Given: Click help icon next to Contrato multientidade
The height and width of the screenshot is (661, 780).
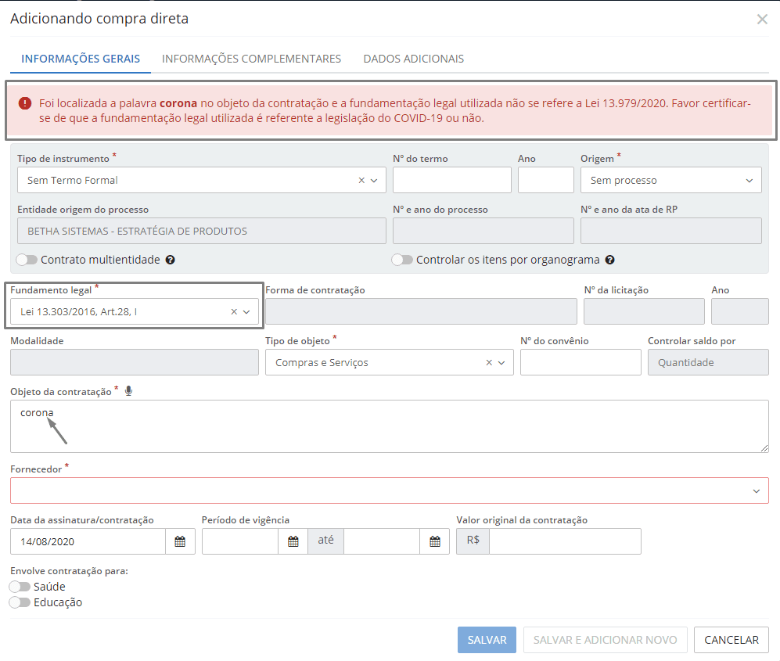Looking at the screenshot, I should (170, 260).
